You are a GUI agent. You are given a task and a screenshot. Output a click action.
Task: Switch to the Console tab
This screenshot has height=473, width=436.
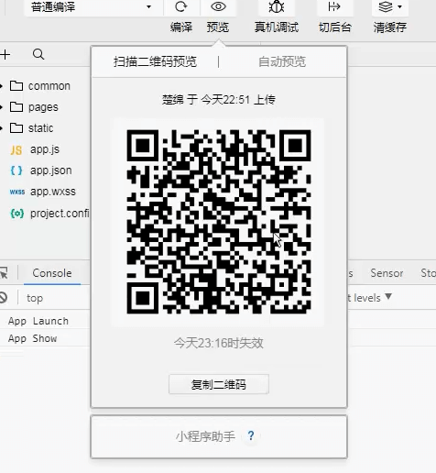(x=52, y=273)
